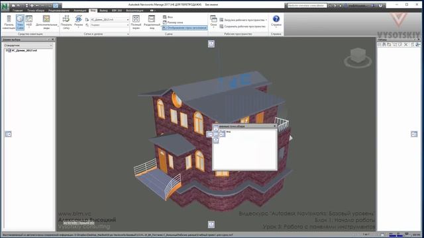Viewport: 424px width, 238px height.
Task: Switch to Viewpoint (Точка обзора) ribbon tab
Action: [36, 11]
